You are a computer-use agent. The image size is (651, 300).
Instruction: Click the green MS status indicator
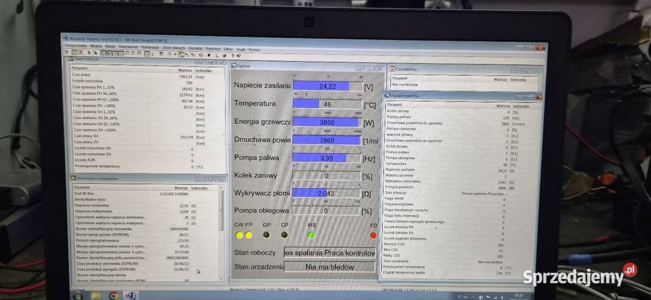click(311, 235)
